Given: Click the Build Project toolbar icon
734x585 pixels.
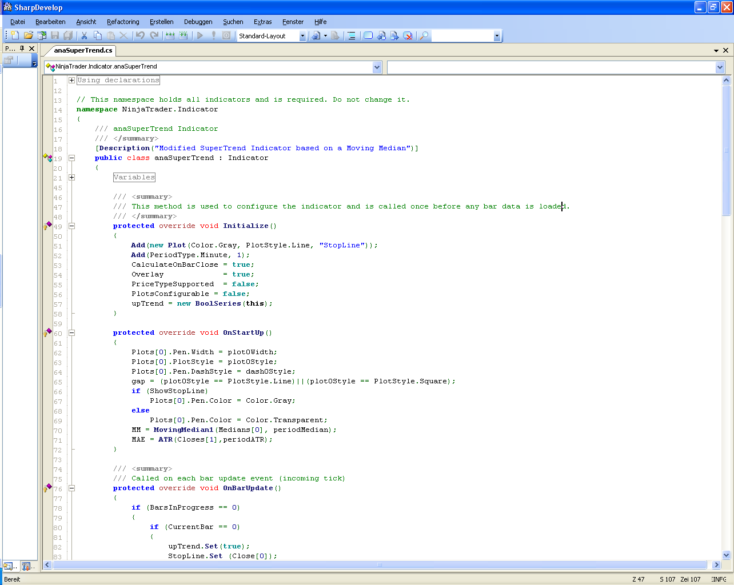Looking at the screenshot, I should point(183,35).
